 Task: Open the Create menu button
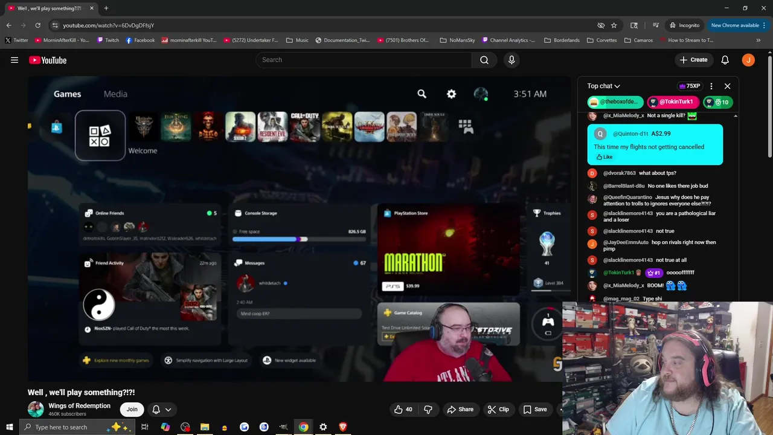coord(693,60)
